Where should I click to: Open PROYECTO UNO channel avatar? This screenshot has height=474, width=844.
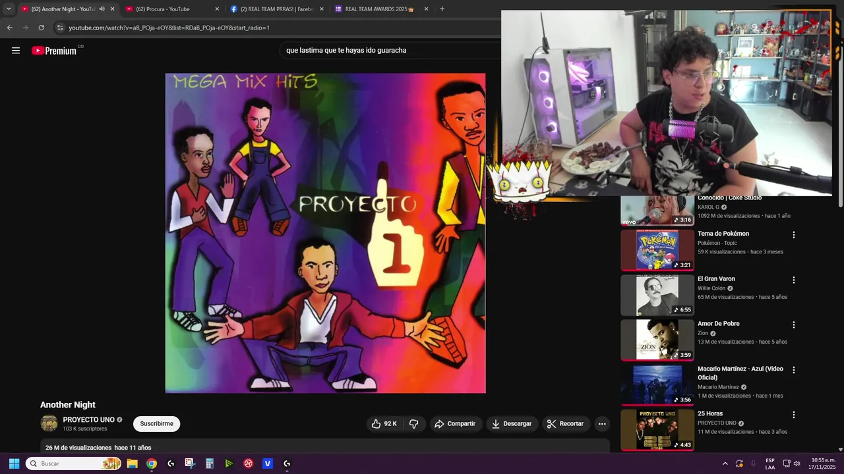49,424
